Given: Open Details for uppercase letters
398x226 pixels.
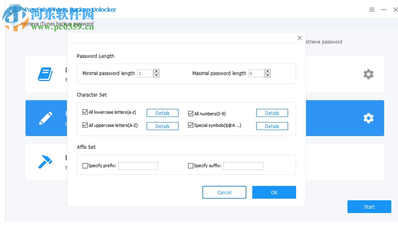Looking at the screenshot, I should [163, 126].
